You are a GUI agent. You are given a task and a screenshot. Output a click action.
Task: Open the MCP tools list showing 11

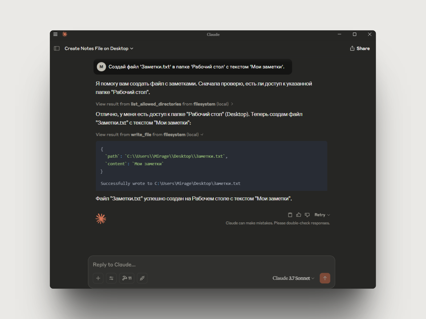tap(127, 278)
